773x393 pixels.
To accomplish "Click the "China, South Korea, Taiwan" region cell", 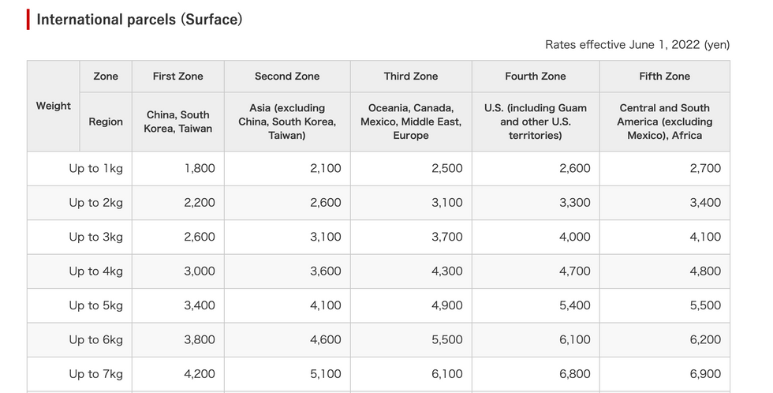I will (x=177, y=122).
